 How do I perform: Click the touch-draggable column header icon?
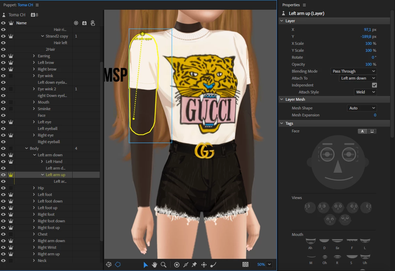click(93, 23)
